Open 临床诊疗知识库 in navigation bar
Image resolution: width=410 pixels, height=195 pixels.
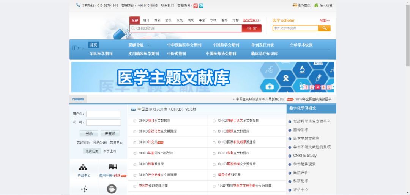(x=264, y=54)
